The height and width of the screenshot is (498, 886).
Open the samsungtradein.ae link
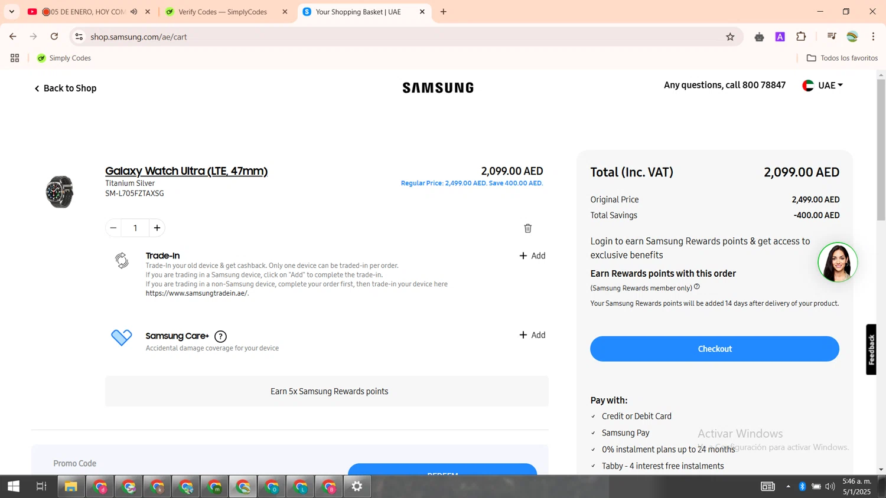(197, 293)
